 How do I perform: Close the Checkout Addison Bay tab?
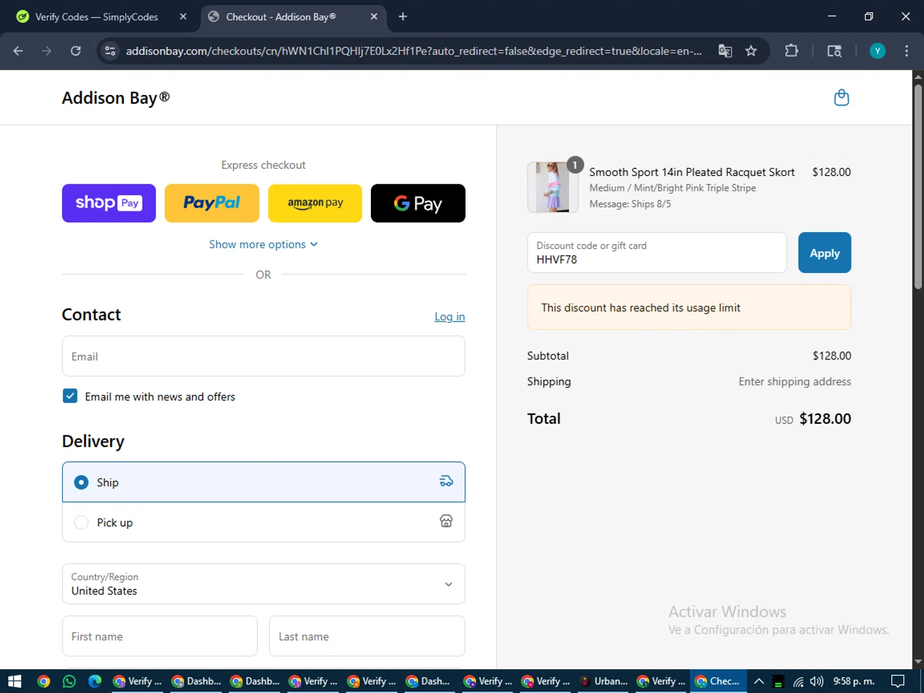[374, 17]
